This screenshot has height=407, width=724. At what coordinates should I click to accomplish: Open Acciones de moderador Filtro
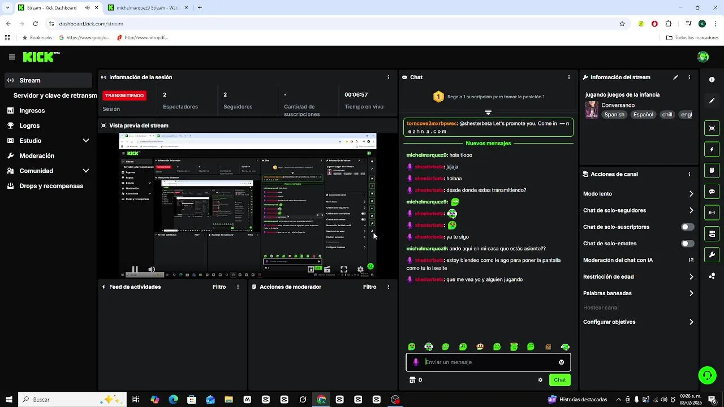click(x=369, y=287)
